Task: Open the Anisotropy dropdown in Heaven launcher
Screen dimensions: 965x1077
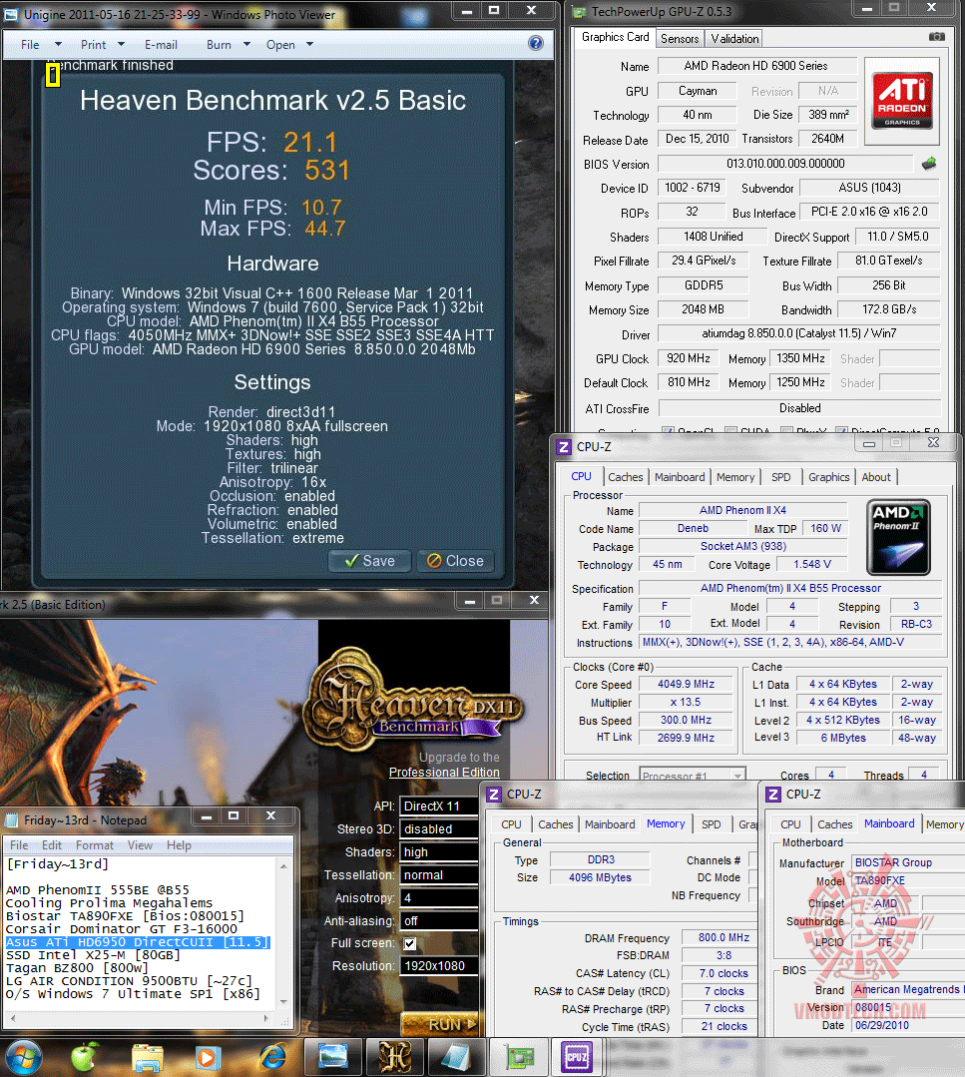Action: 439,897
